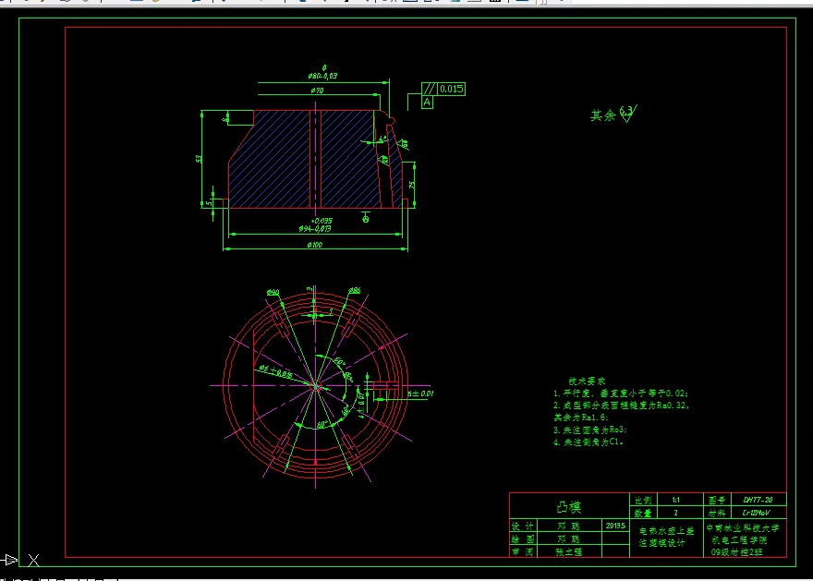Select the 中南林业科技大学 university name
813x581 pixels.
pos(743,528)
